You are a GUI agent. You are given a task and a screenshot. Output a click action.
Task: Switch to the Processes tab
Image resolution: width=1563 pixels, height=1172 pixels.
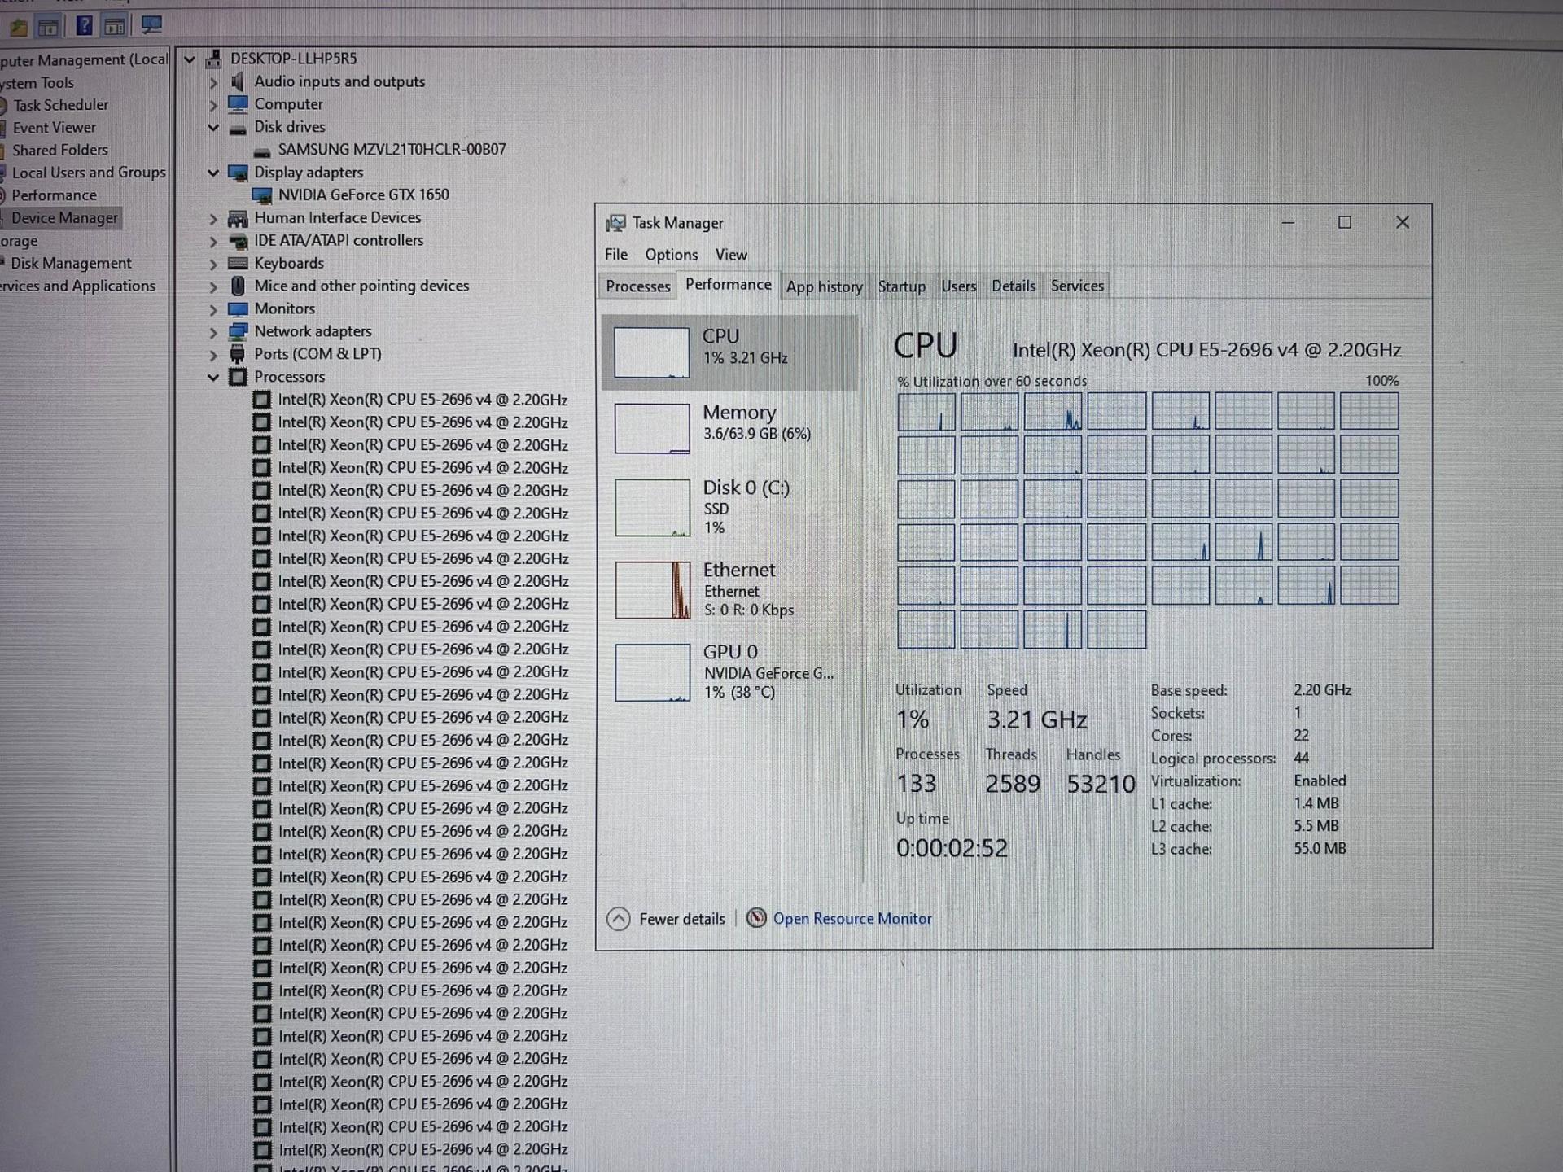(637, 286)
